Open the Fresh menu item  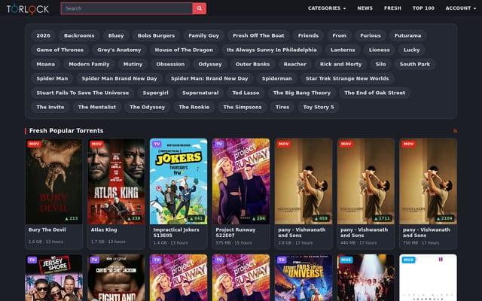pos(392,8)
